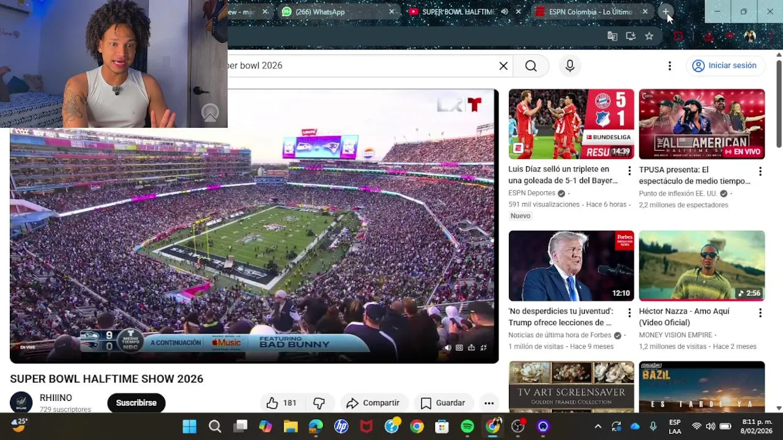Open Google Chrome from the taskbar

pyautogui.click(x=417, y=427)
